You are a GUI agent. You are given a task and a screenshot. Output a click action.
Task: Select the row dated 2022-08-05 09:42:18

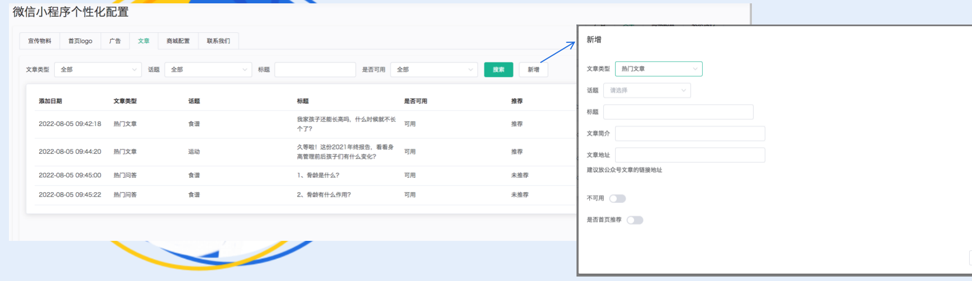(306, 124)
